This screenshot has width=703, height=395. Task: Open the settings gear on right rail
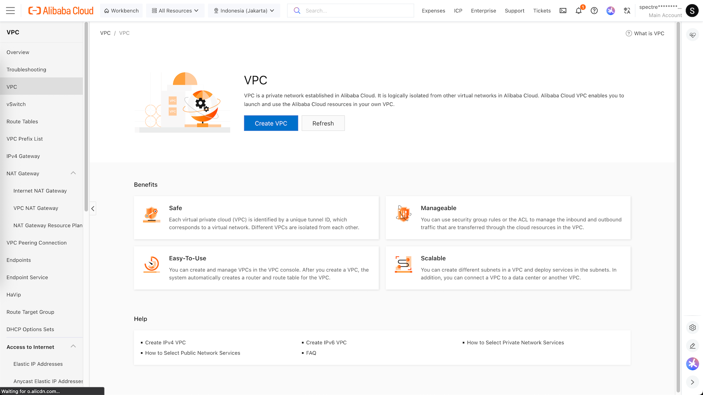(x=692, y=328)
